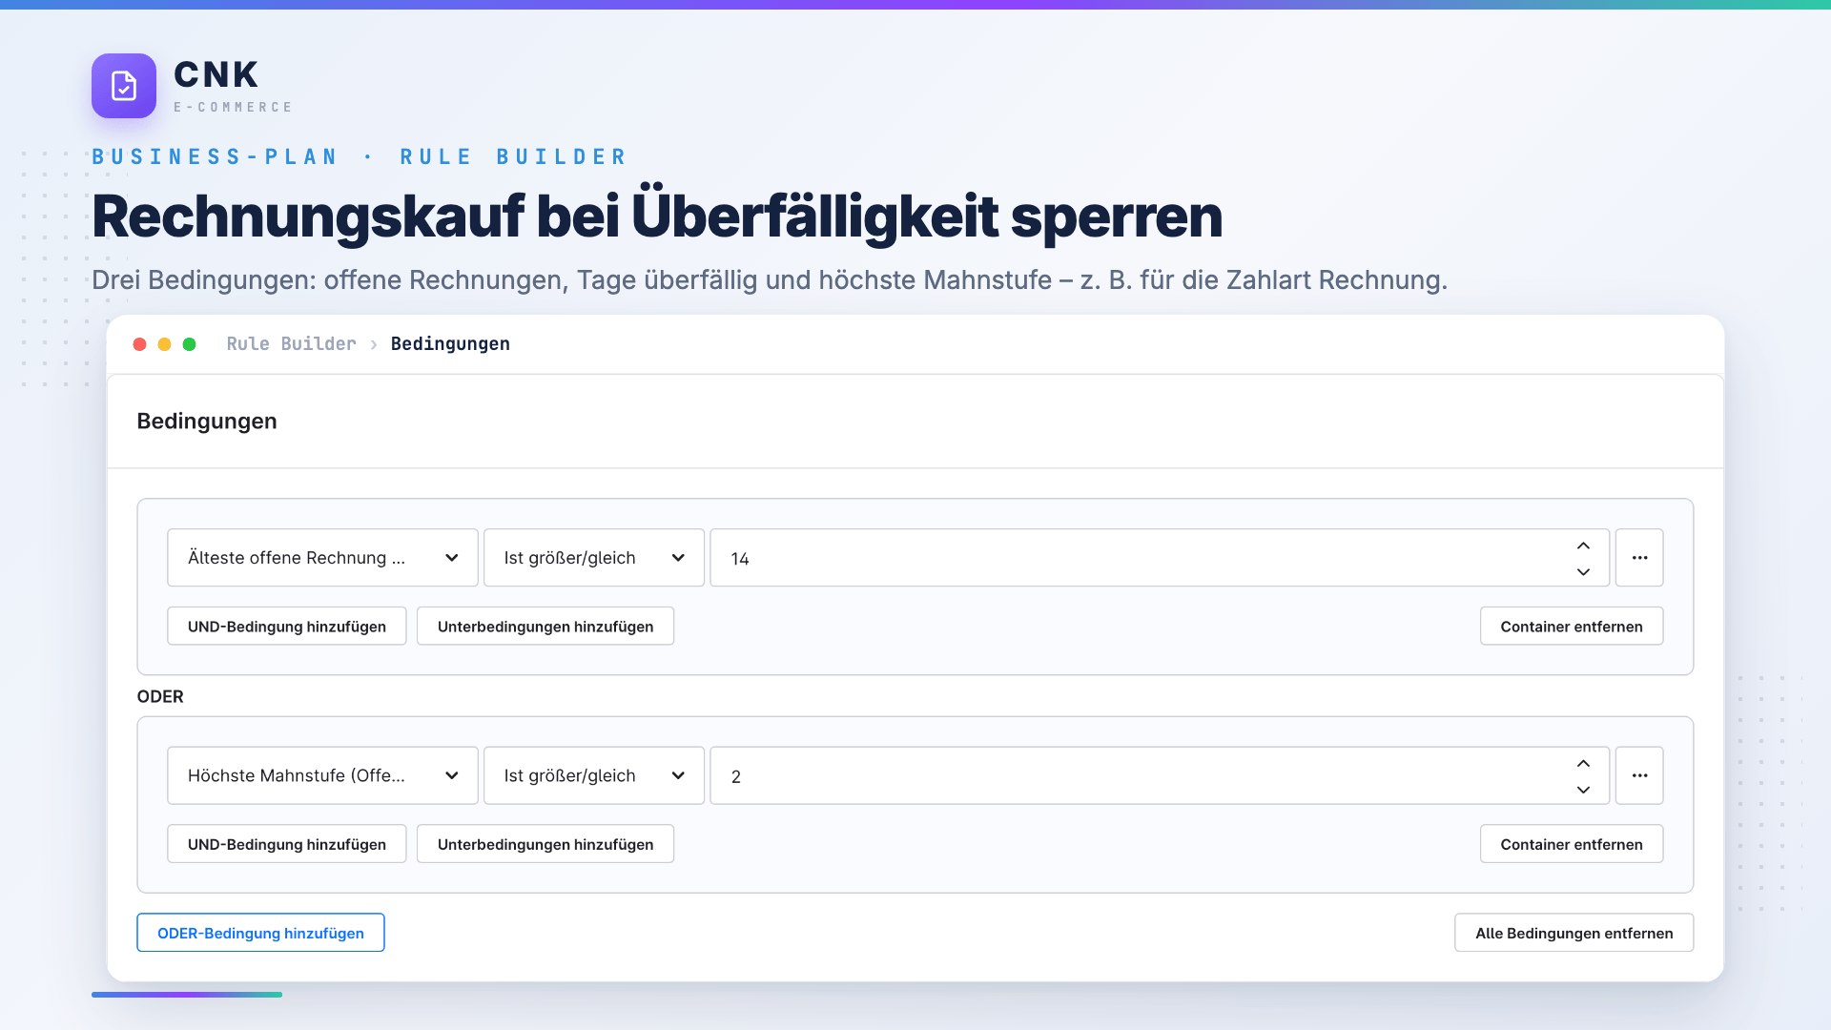Open the three-dot menu for the value 2 row
Viewport: 1831px width, 1030px height.
1639,775
